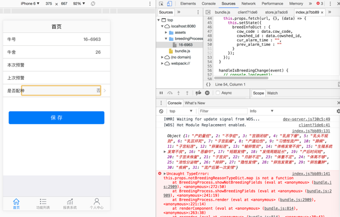Clear the console with the clear icon
The width and height of the screenshot is (340, 217).
pos(161,111)
